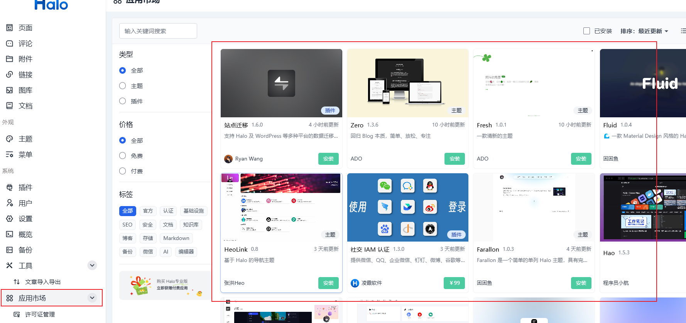This screenshot has width=686, height=323.
Task: Open 附件 attachments folder icon
Action: (x=10, y=59)
